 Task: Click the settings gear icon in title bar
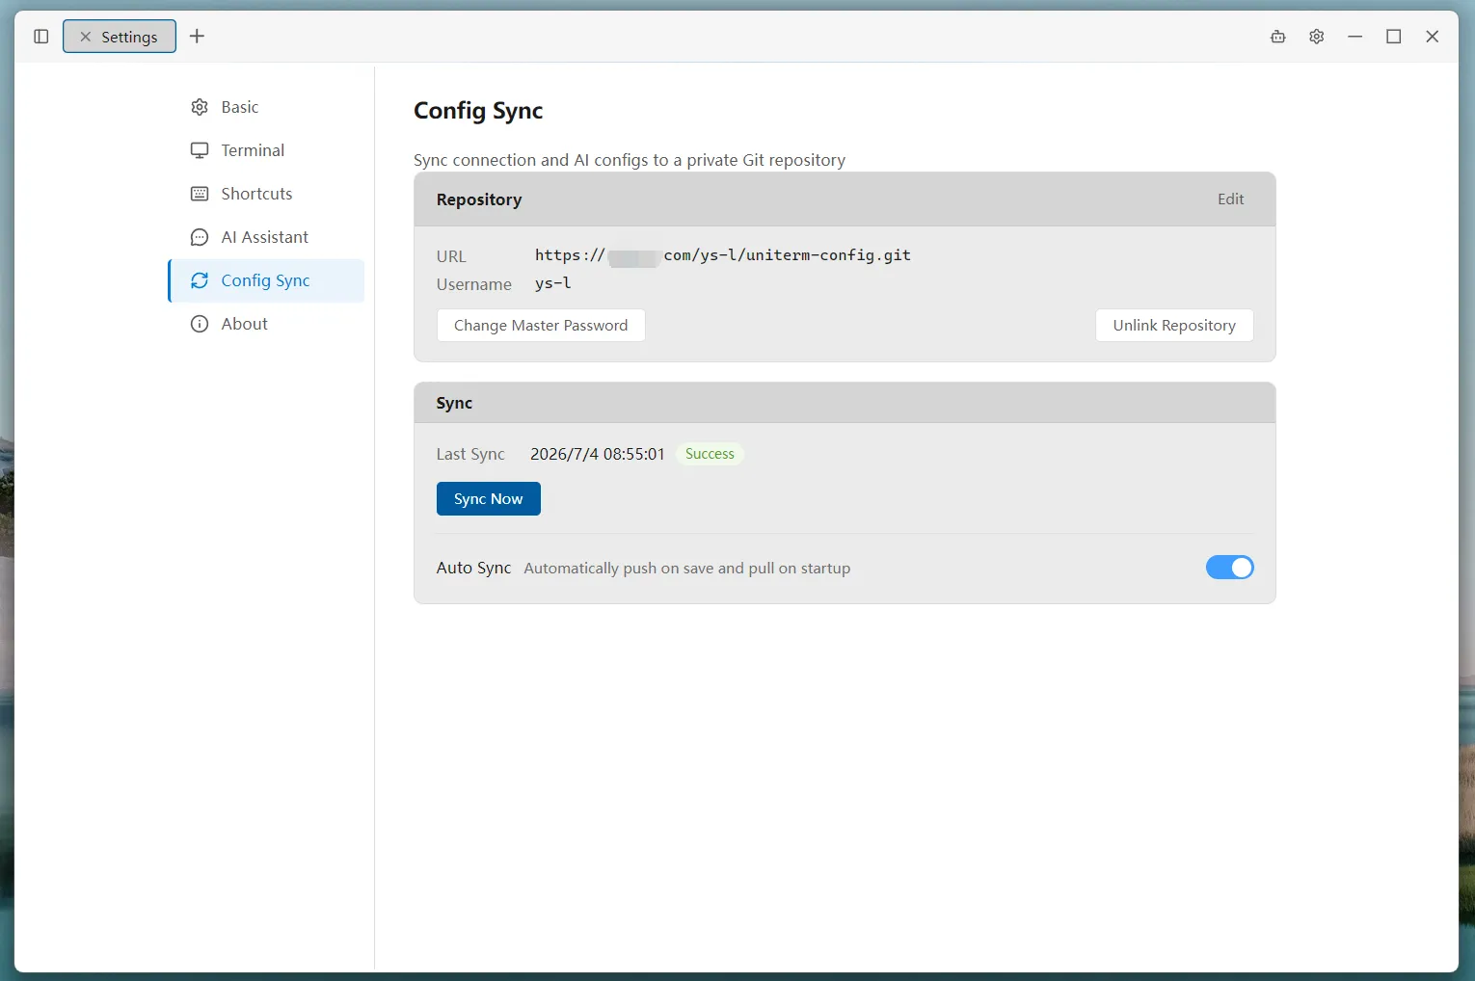coord(1316,37)
